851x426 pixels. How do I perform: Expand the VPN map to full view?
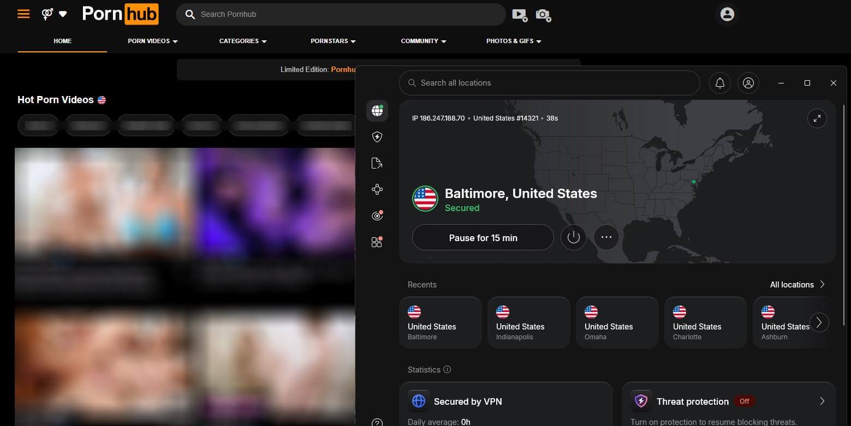[817, 118]
